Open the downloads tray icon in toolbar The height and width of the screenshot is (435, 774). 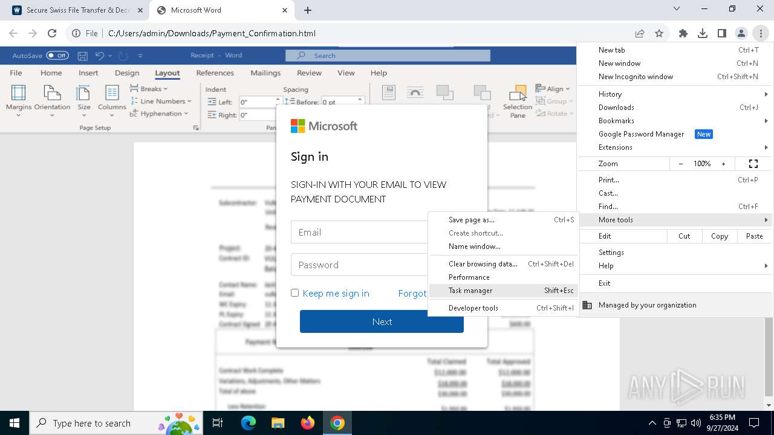(703, 33)
